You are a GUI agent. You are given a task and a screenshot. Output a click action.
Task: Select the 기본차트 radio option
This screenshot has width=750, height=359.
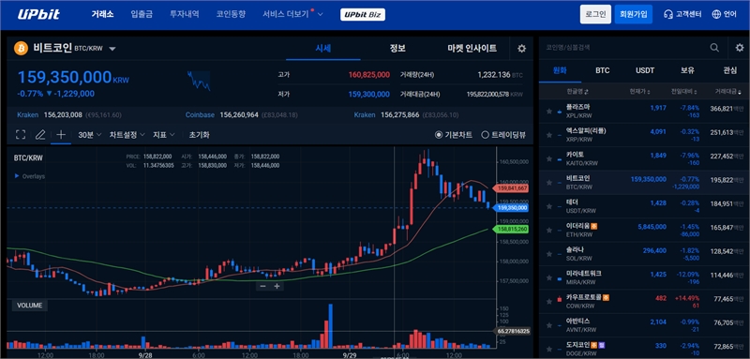click(x=454, y=135)
